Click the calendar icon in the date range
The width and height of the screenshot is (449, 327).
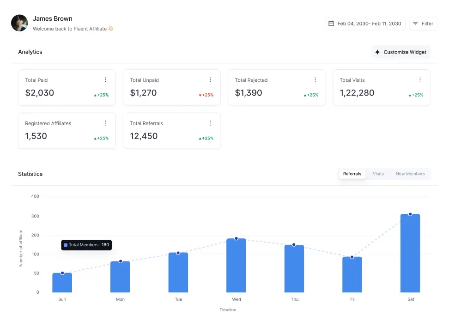331,24
